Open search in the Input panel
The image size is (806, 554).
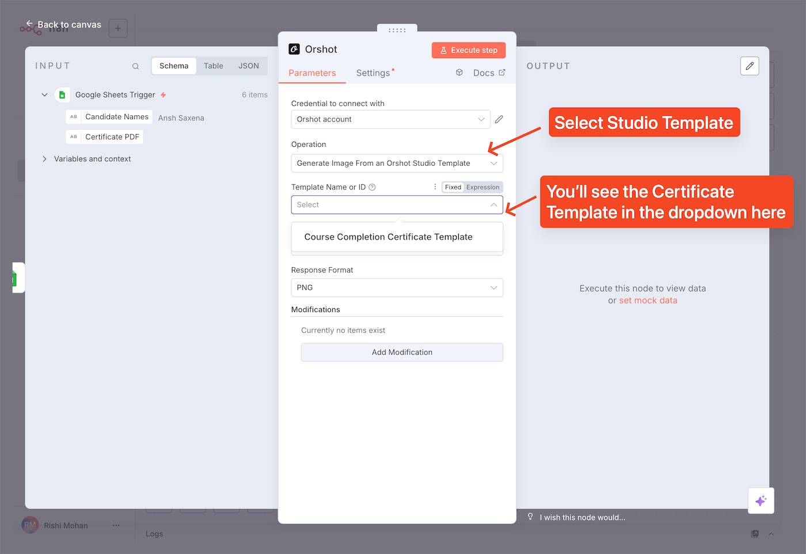click(x=136, y=66)
